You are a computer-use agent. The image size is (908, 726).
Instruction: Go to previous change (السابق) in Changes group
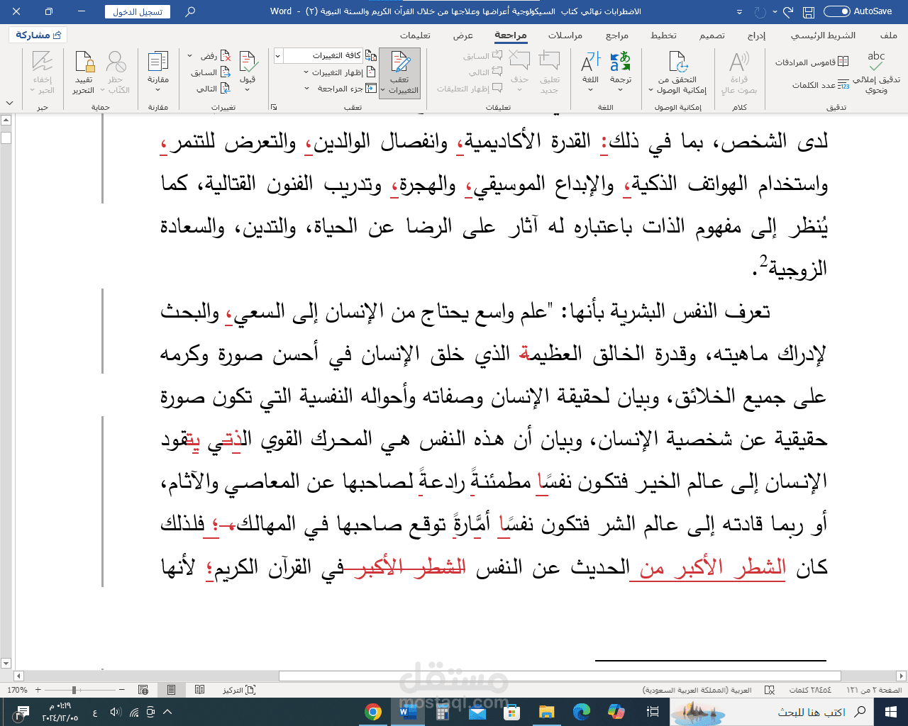210,72
